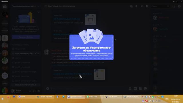
Task: Open the taskbar clock and date
Action: [176, 99]
